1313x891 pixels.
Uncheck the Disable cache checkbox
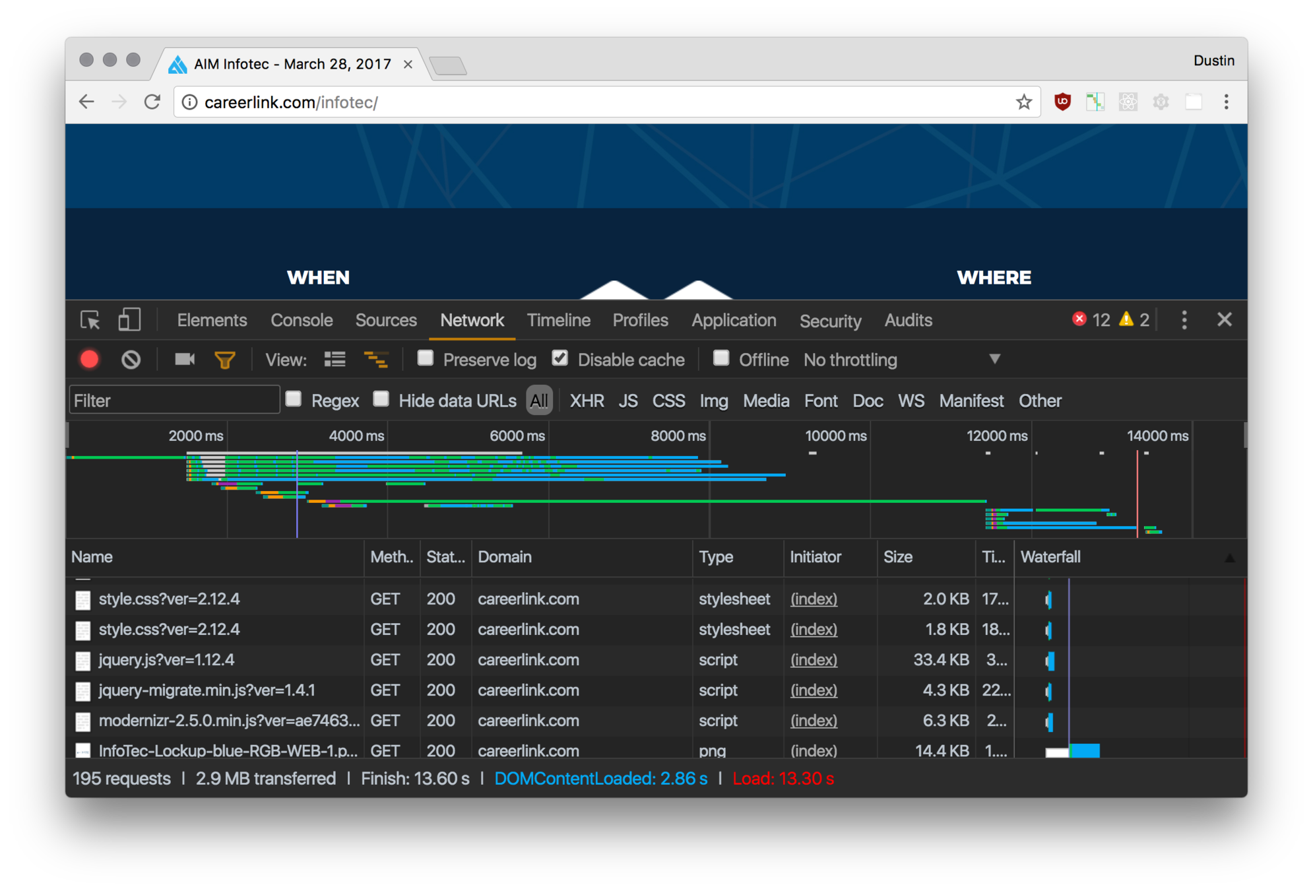[560, 358]
